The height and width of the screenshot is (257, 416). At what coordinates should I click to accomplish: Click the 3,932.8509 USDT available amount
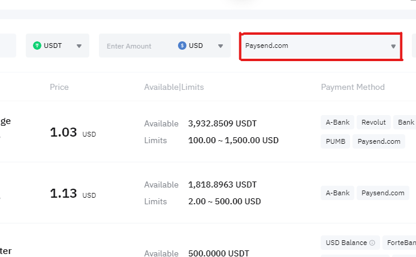tap(222, 123)
